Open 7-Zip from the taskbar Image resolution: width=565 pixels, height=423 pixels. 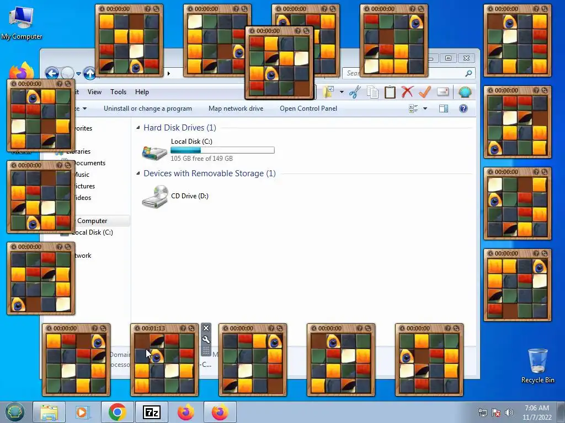[x=151, y=412]
